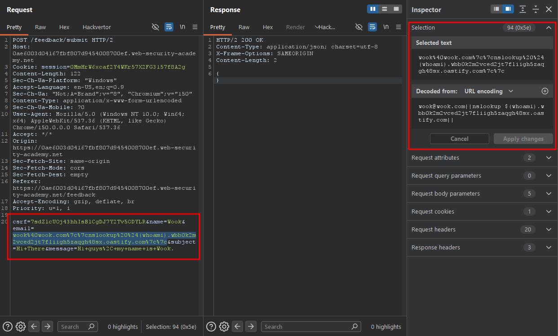The height and width of the screenshot is (336, 558).
Task: Go to previous match in Response search
Action: pos(238,327)
